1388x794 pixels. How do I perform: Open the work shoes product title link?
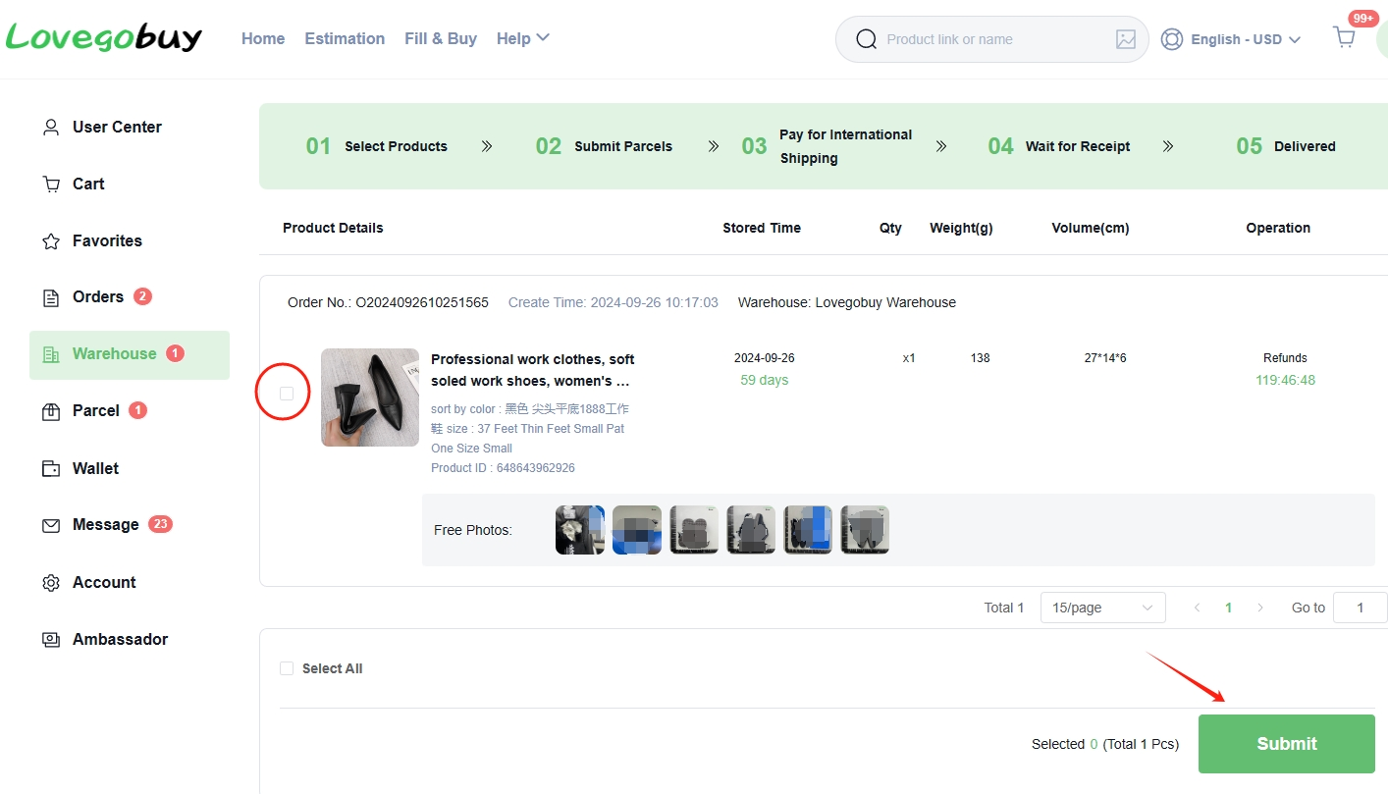click(x=533, y=370)
